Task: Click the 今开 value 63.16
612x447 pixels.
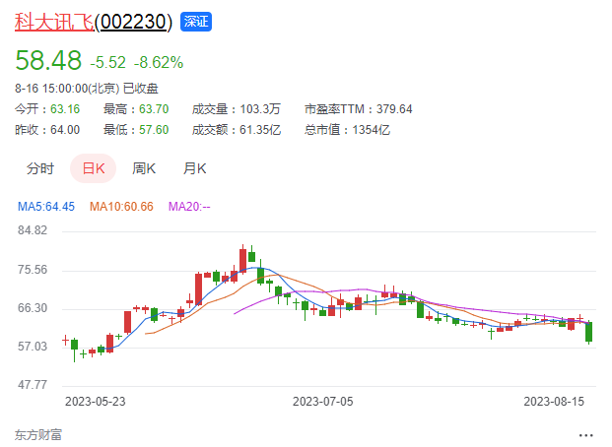Action: pos(65,109)
